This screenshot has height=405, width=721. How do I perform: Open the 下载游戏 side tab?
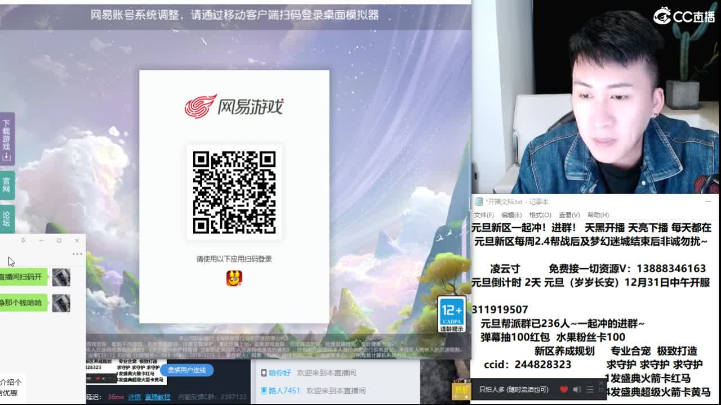[x=7, y=138]
